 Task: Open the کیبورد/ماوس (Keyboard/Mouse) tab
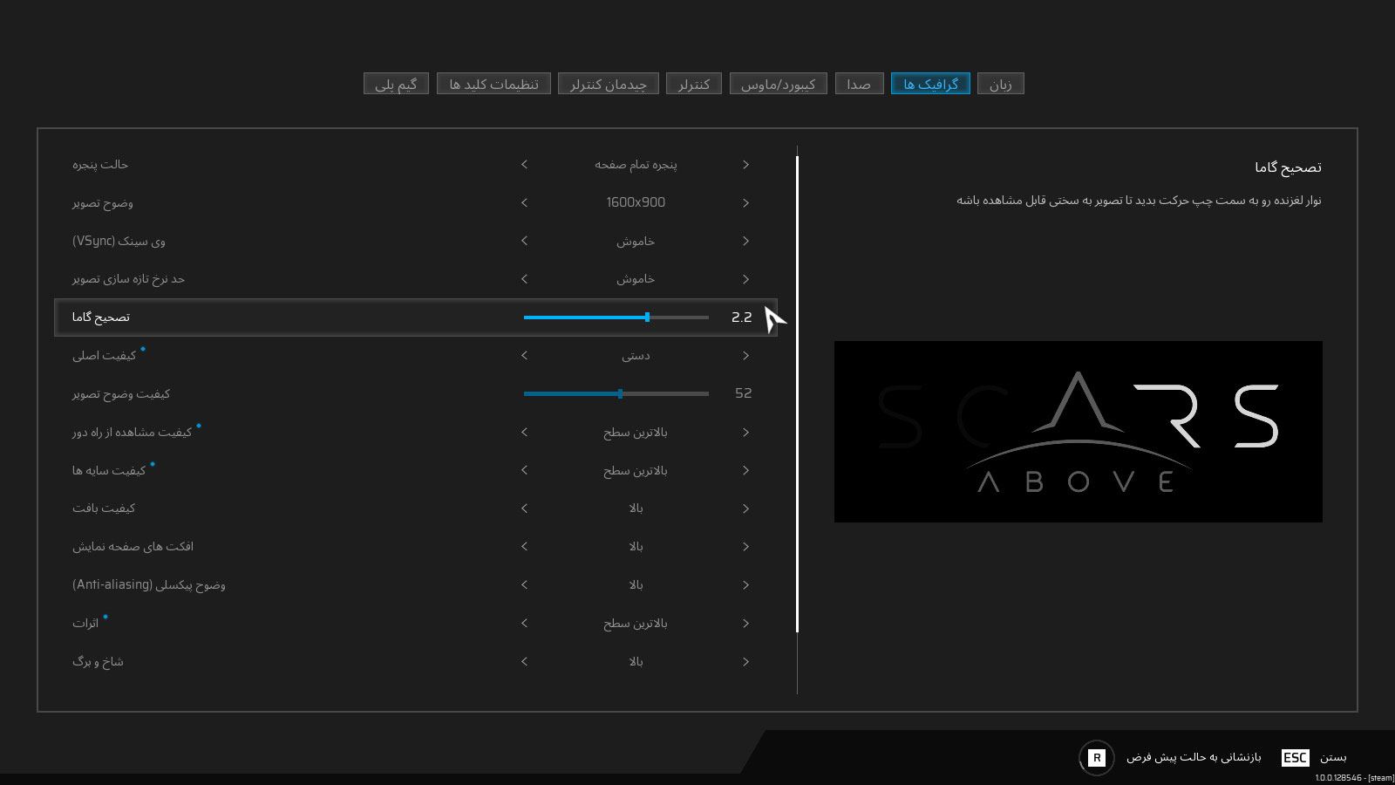coord(778,84)
